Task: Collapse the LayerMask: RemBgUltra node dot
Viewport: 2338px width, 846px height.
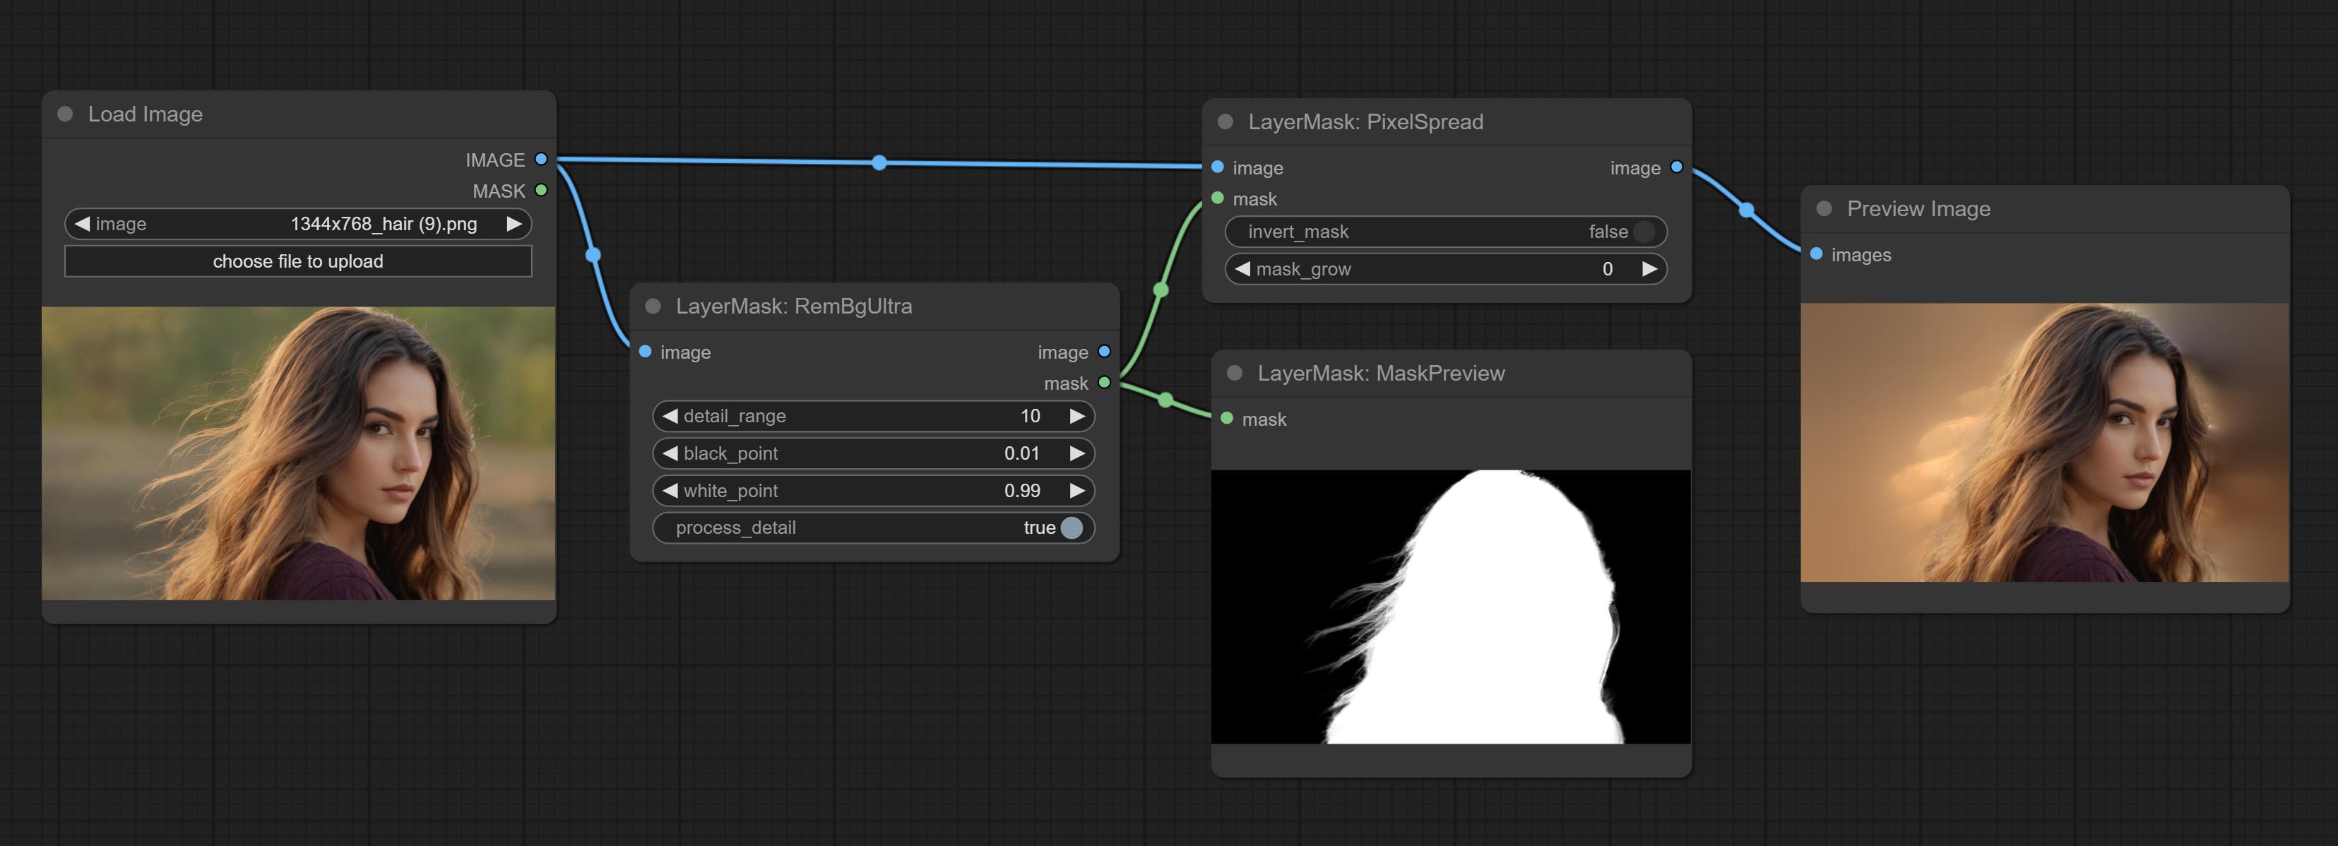Action: (x=653, y=306)
